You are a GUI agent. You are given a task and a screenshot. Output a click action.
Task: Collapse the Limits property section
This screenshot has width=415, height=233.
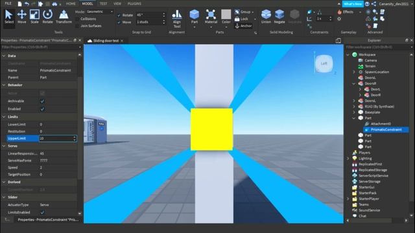pyautogui.click(x=4, y=116)
